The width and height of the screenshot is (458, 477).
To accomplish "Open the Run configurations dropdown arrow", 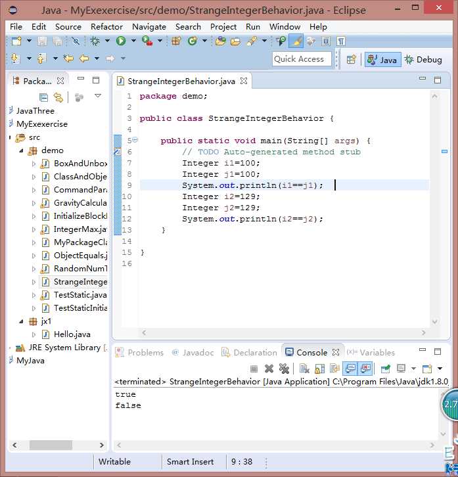I will tap(133, 41).
